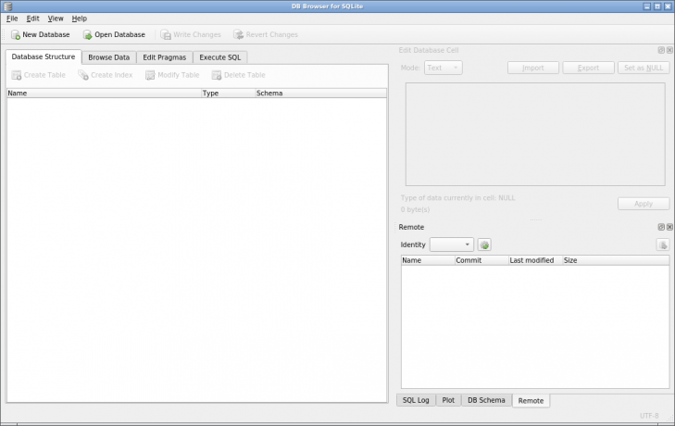Click the Create Table button
Screen dimensions: 675x426
click(x=38, y=75)
